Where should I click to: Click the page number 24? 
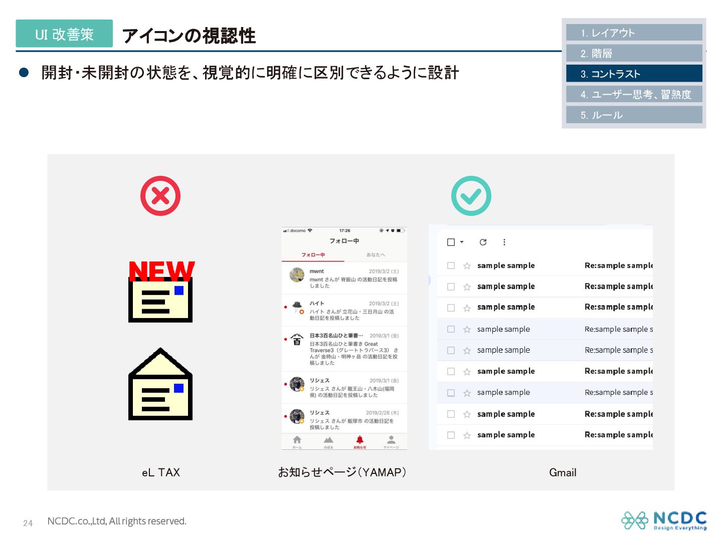coord(28,523)
